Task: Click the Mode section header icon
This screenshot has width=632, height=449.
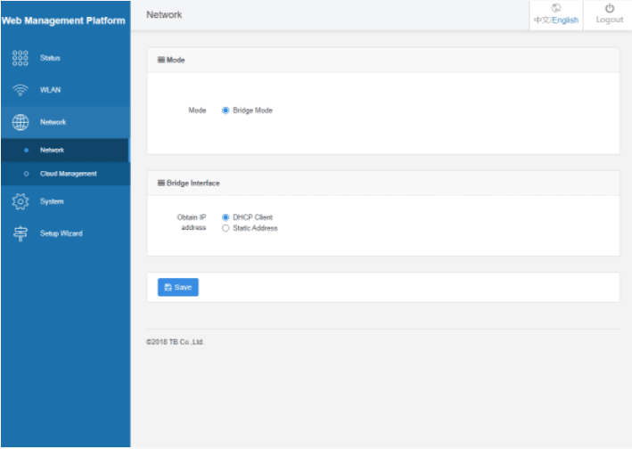Action: click(161, 60)
